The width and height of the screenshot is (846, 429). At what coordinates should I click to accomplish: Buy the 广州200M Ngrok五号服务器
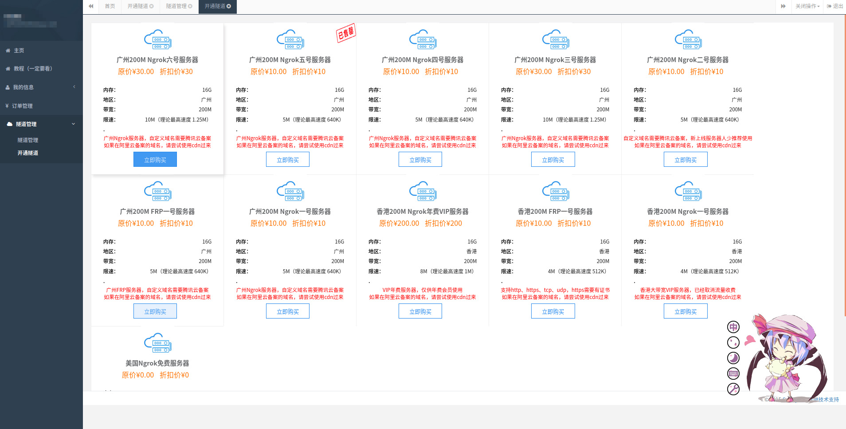click(288, 160)
